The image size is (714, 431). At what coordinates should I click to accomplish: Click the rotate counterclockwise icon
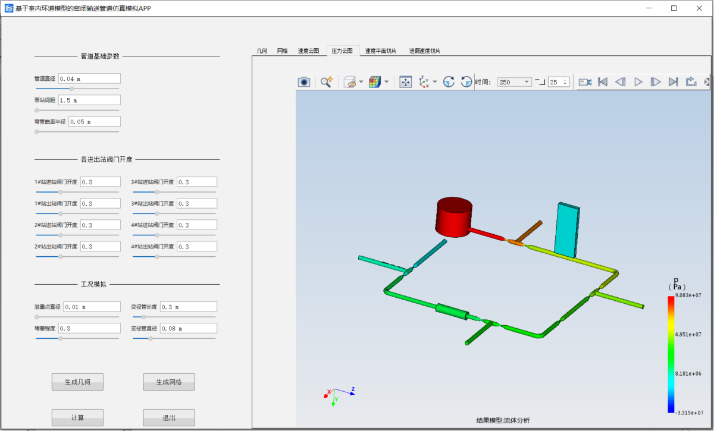point(466,82)
